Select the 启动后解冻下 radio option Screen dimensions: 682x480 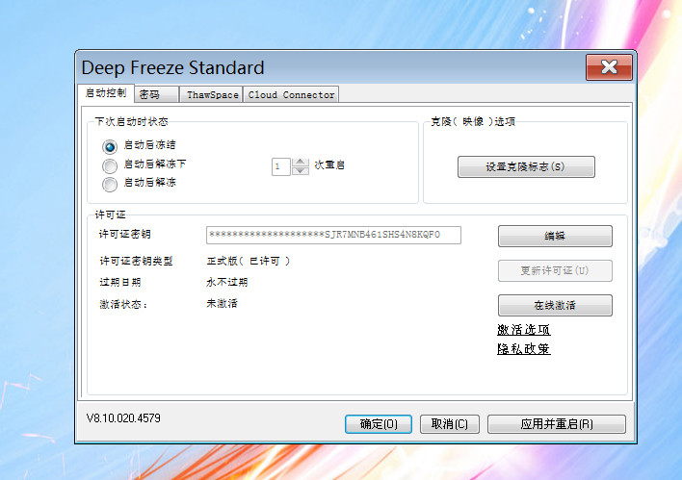coord(110,165)
